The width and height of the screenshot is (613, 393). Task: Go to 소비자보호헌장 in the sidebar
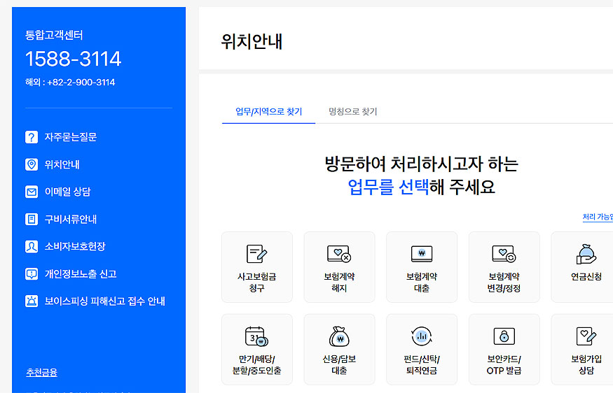tap(75, 246)
